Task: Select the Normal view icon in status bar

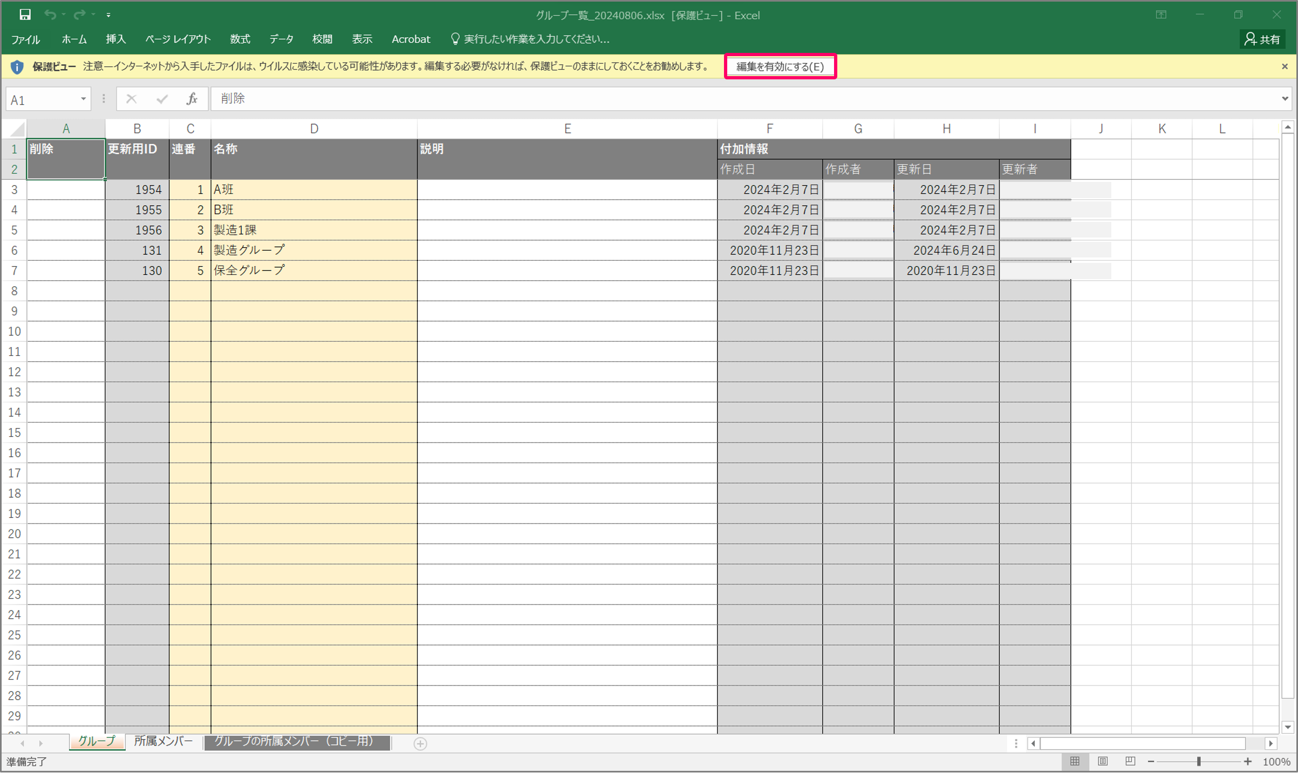Action: point(1075,761)
